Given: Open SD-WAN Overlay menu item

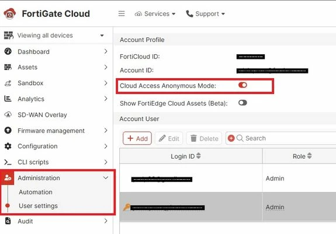Looking at the screenshot, I should pyautogui.click(x=56, y=115).
